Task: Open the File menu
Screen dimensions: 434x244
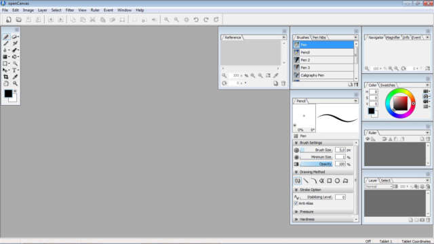Action: (5, 10)
